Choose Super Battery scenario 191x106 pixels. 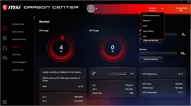point(148,31)
